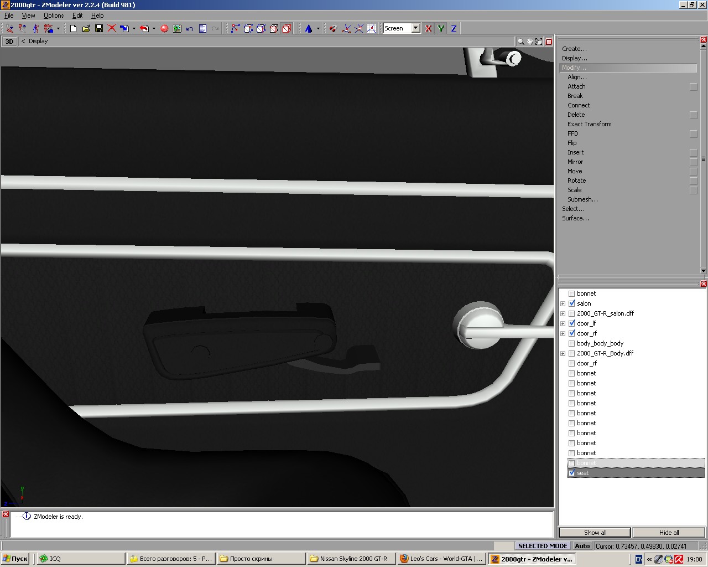Click the red sphere toolbar icon
The image size is (708, 567).
pos(164,28)
